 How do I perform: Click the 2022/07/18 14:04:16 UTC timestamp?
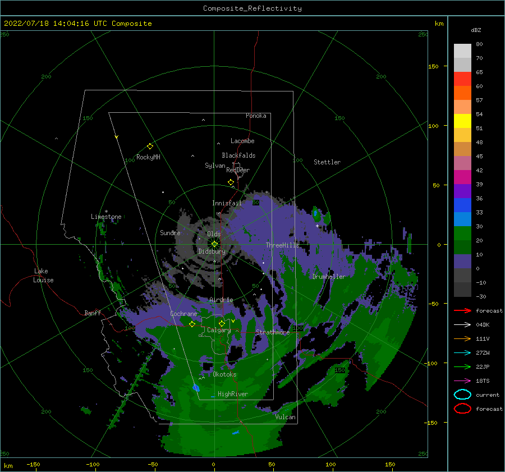tap(77, 24)
